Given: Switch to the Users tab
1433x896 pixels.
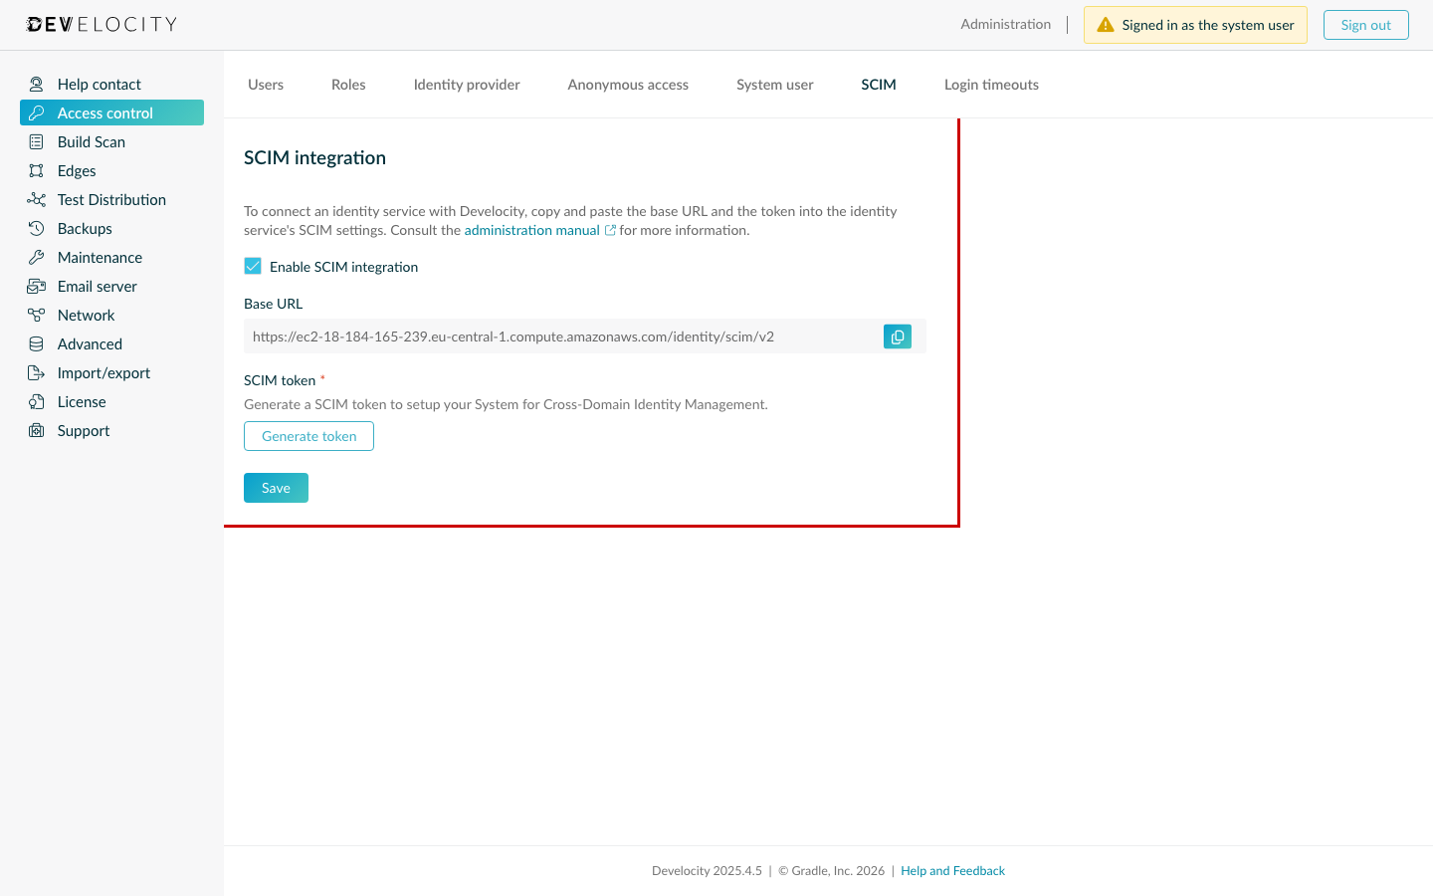Looking at the screenshot, I should (x=265, y=85).
